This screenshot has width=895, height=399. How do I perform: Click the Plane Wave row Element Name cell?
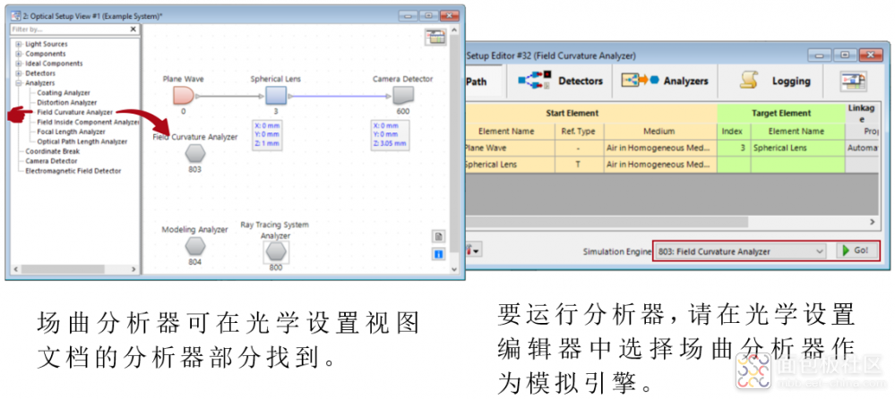[510, 149]
